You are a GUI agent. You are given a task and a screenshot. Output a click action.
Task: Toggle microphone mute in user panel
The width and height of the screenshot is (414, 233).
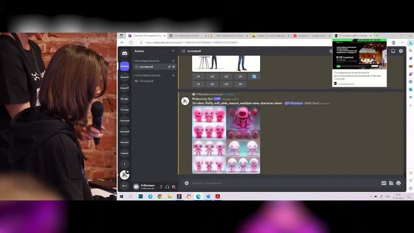161,187
